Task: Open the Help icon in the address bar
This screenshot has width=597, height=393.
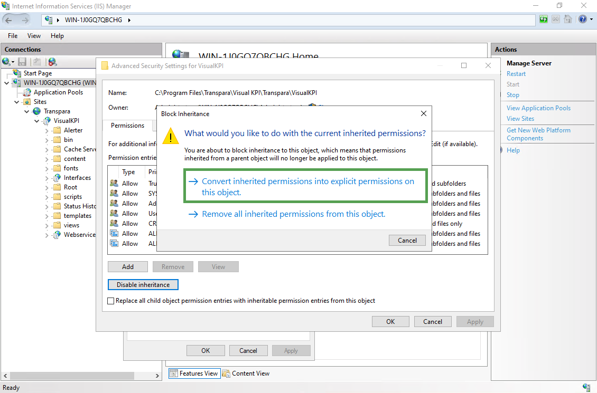Action: click(x=582, y=20)
